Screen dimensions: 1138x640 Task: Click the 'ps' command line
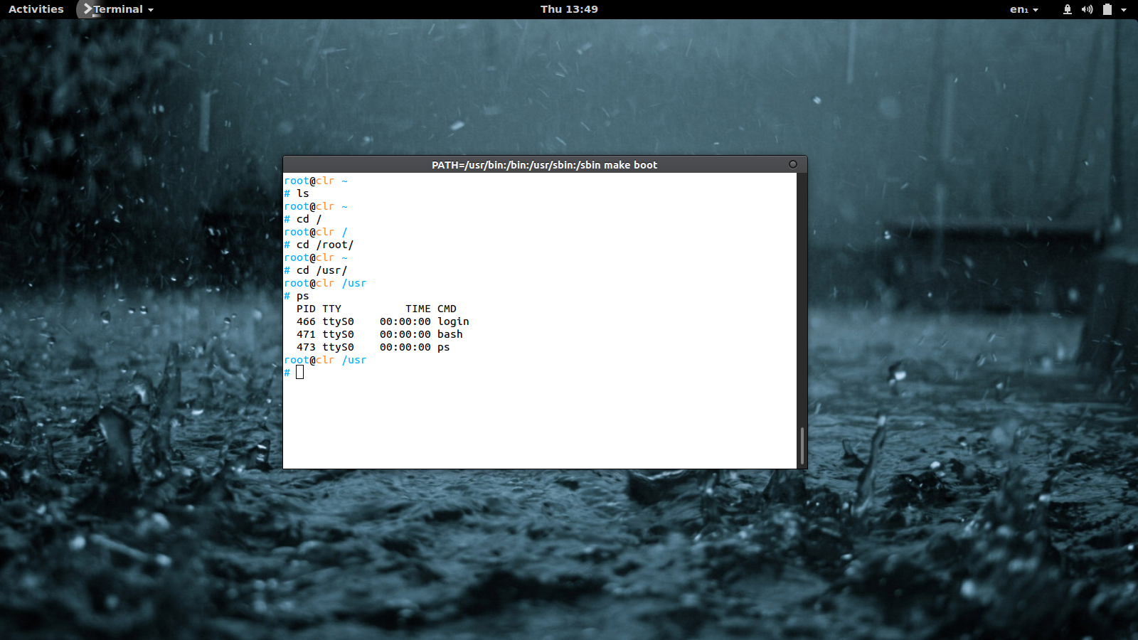297,296
